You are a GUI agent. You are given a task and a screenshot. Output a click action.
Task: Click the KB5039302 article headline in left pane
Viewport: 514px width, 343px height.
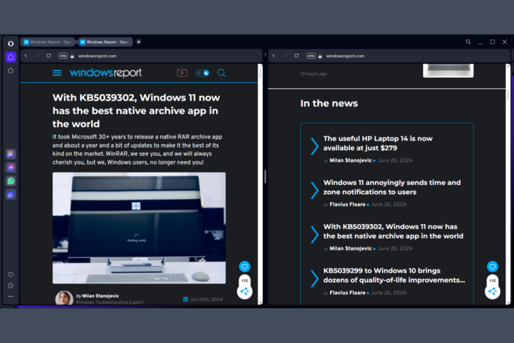[136, 110]
